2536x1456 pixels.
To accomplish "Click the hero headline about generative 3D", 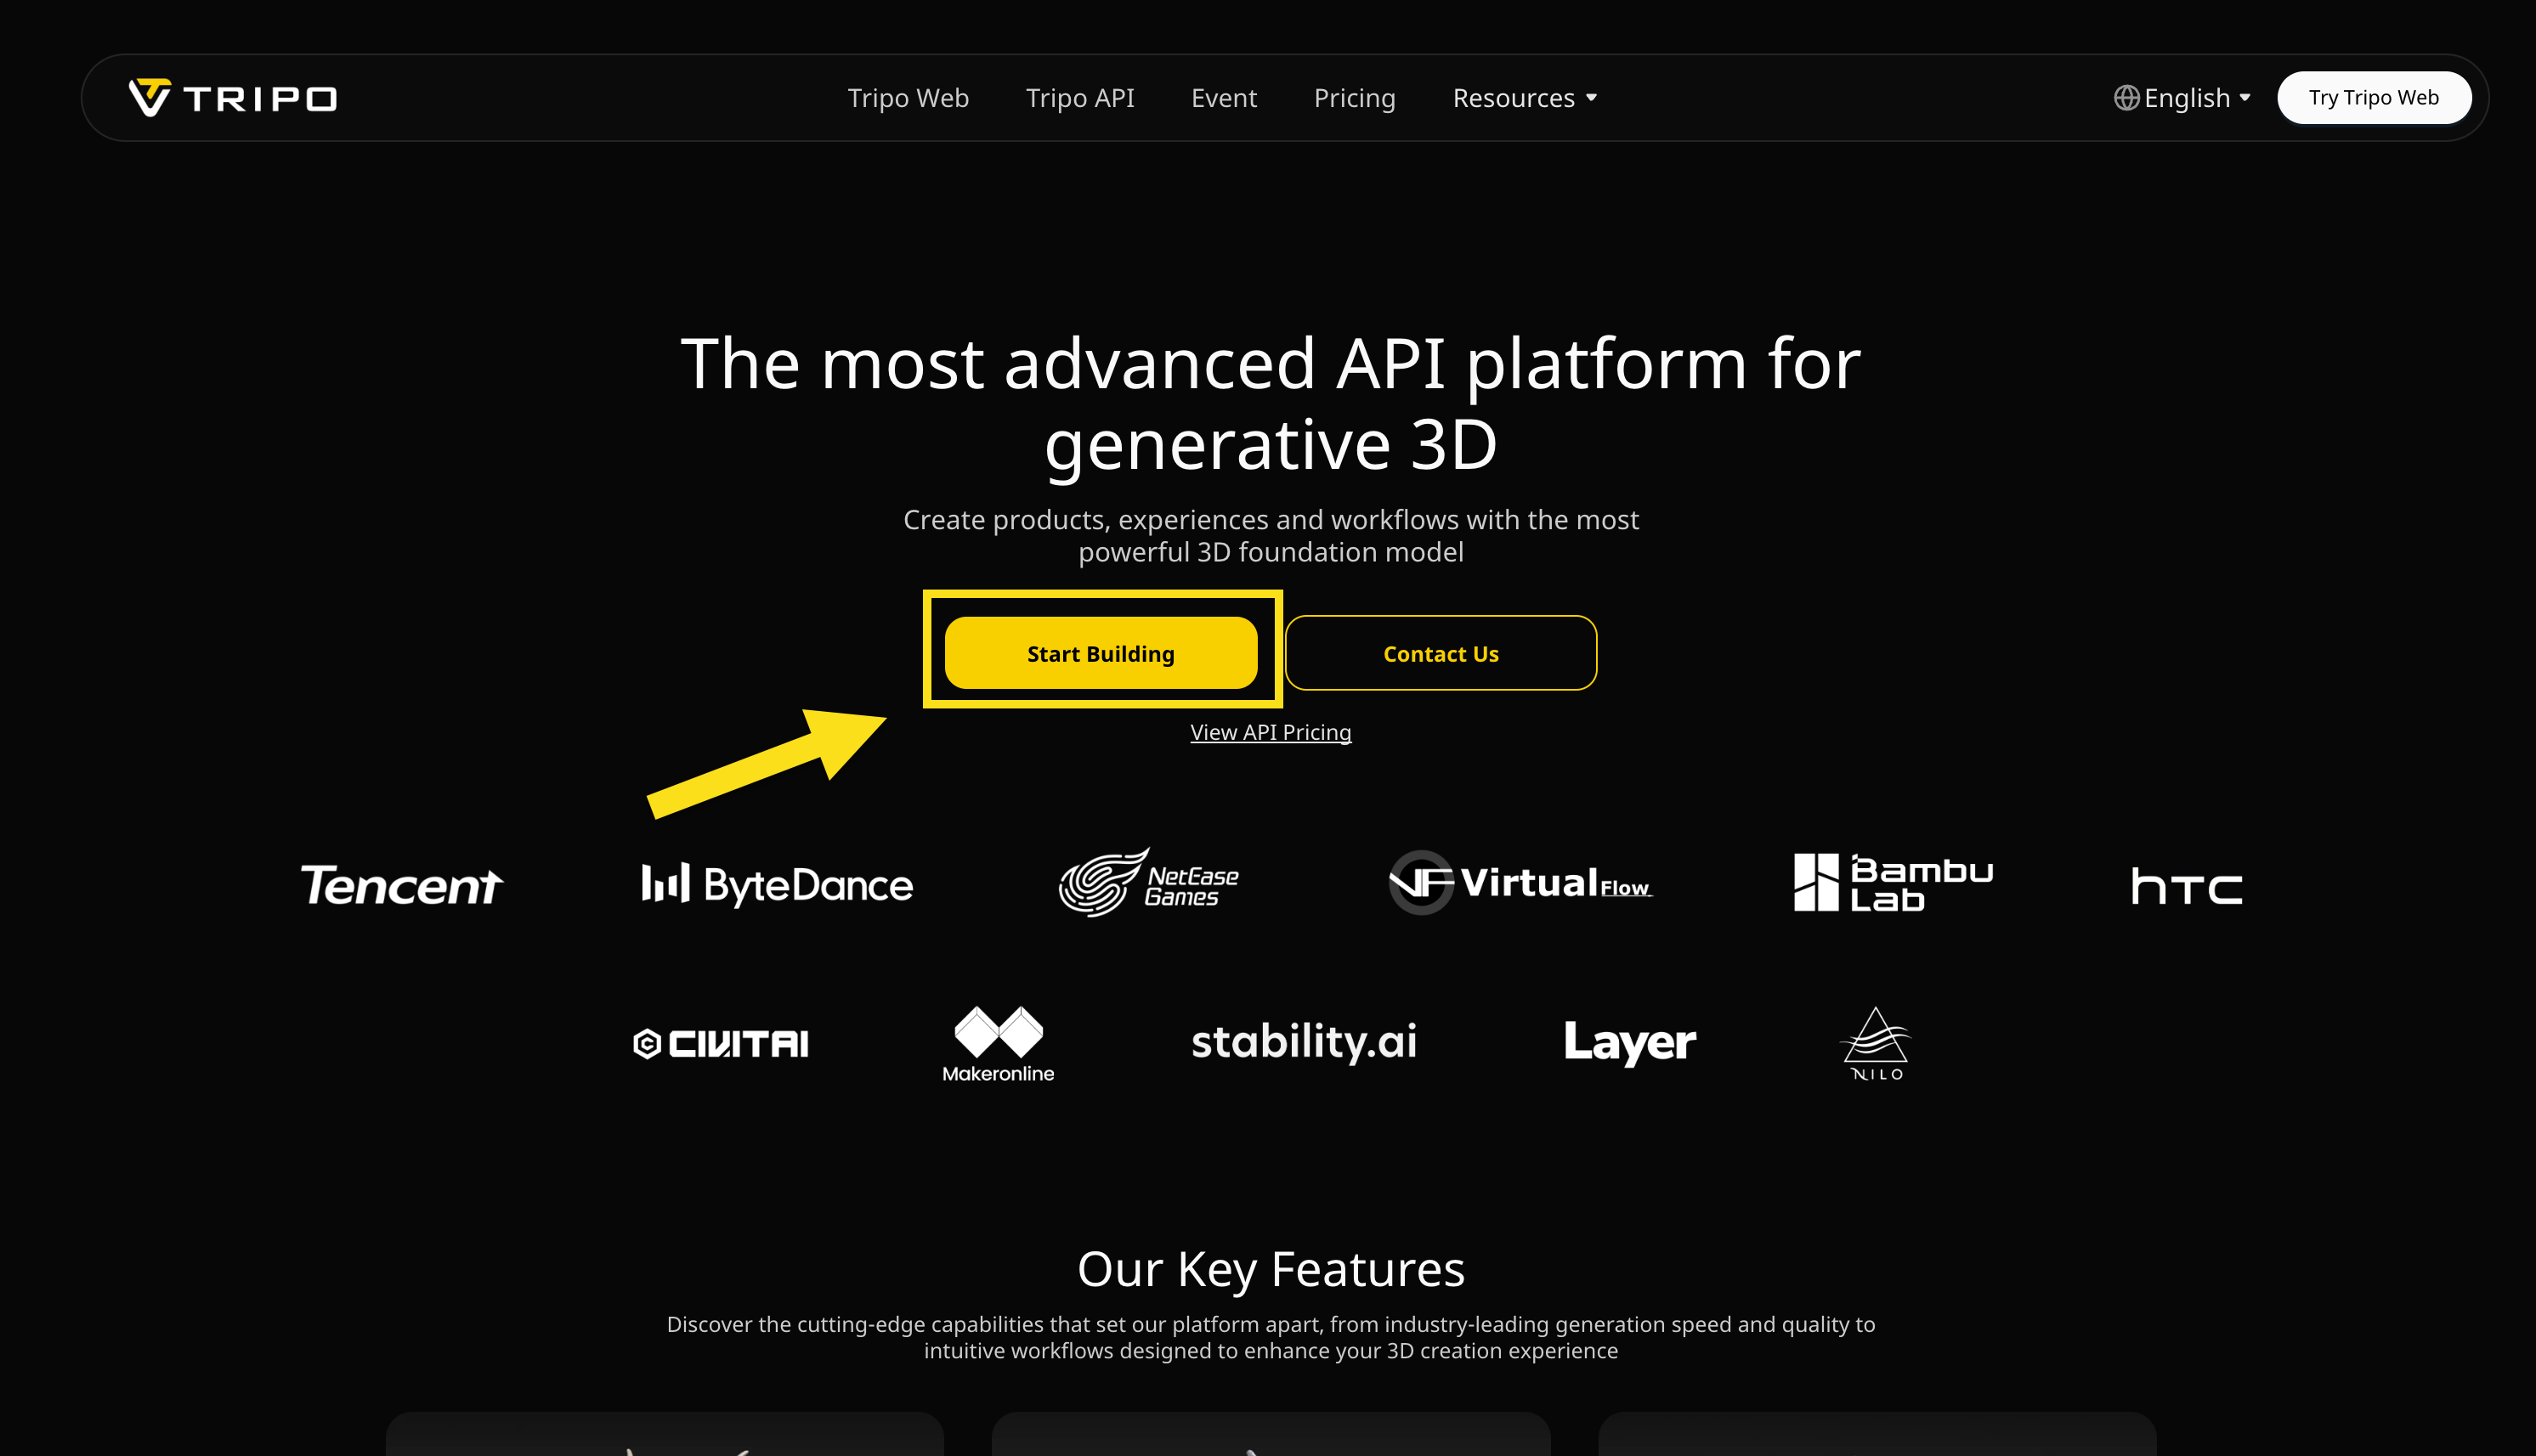I will (x=1271, y=403).
